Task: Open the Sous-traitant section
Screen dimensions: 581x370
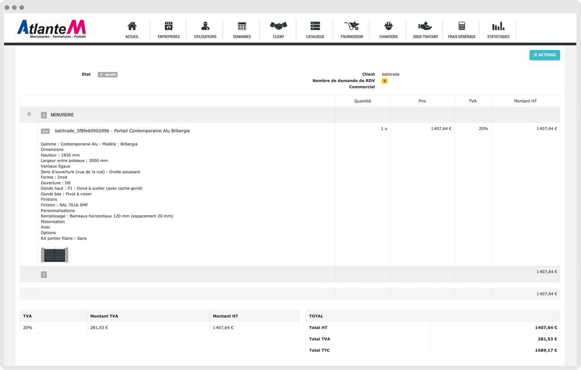Action: click(x=425, y=29)
